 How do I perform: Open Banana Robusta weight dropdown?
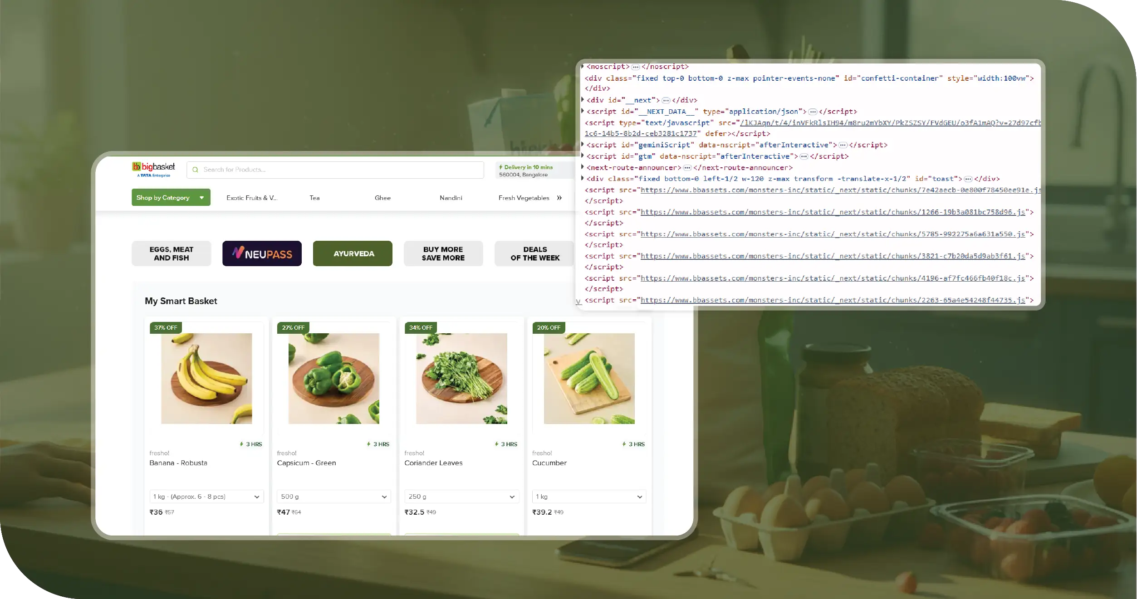tap(206, 497)
